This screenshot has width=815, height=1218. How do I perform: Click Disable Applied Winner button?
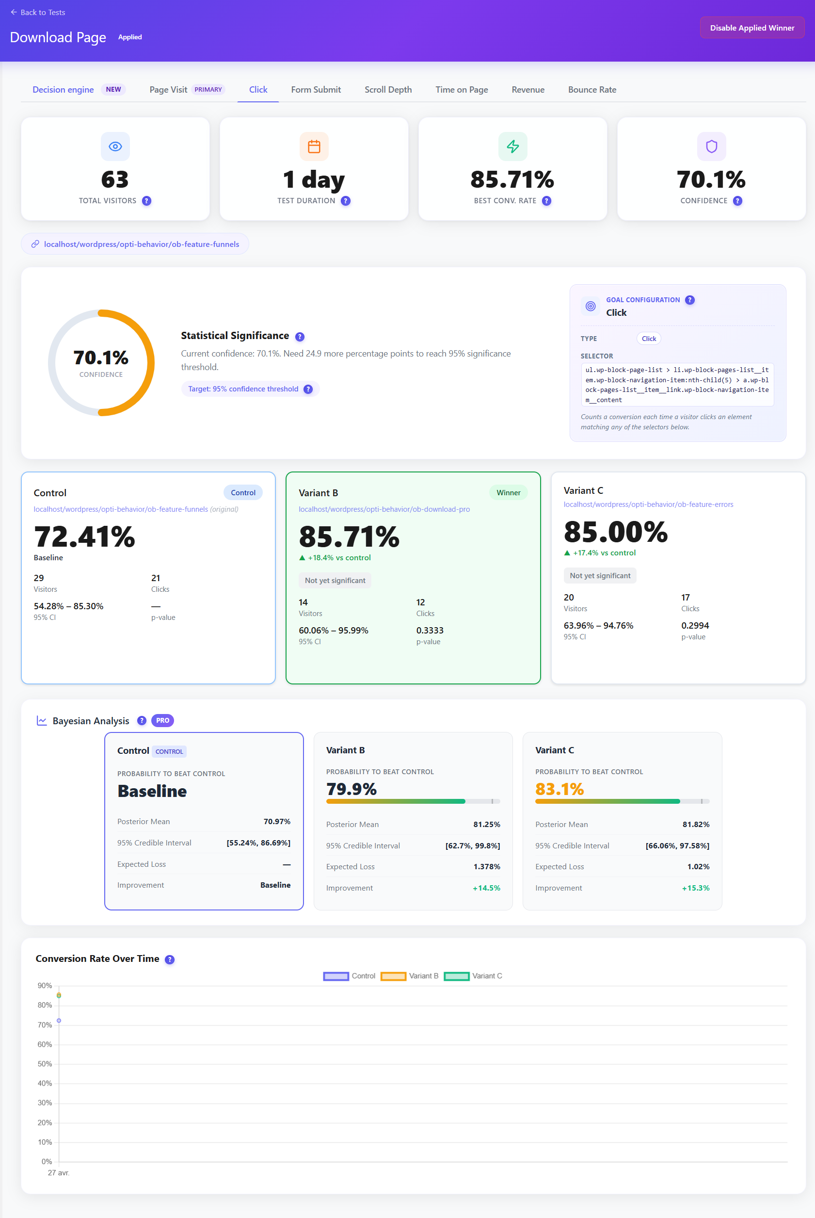point(751,28)
